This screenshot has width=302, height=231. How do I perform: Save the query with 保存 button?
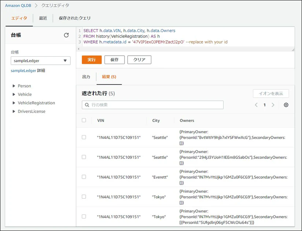click(114, 60)
